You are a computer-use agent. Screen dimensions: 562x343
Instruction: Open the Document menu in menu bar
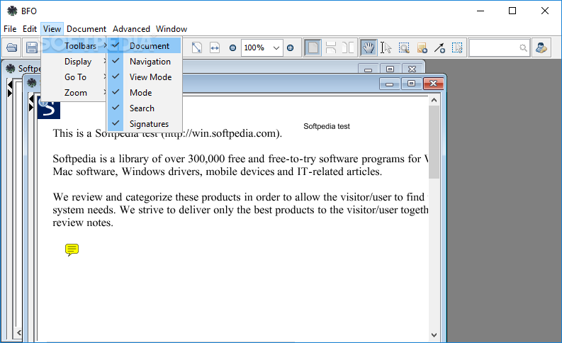[86, 28]
